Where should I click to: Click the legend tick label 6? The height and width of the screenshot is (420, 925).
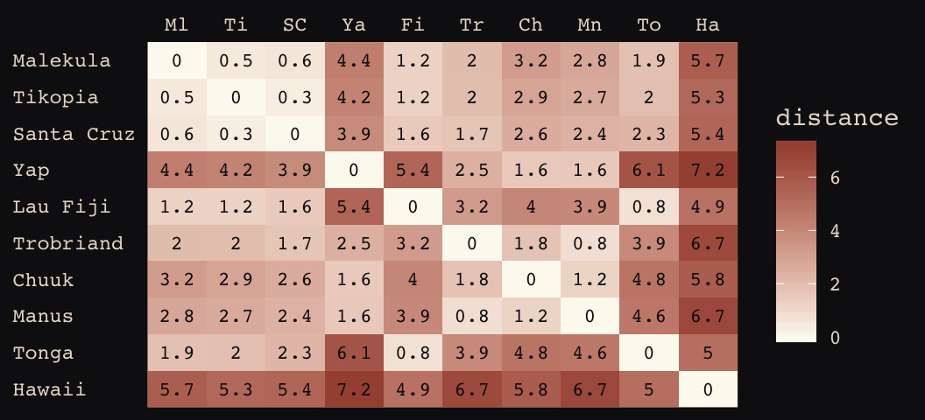pos(835,178)
